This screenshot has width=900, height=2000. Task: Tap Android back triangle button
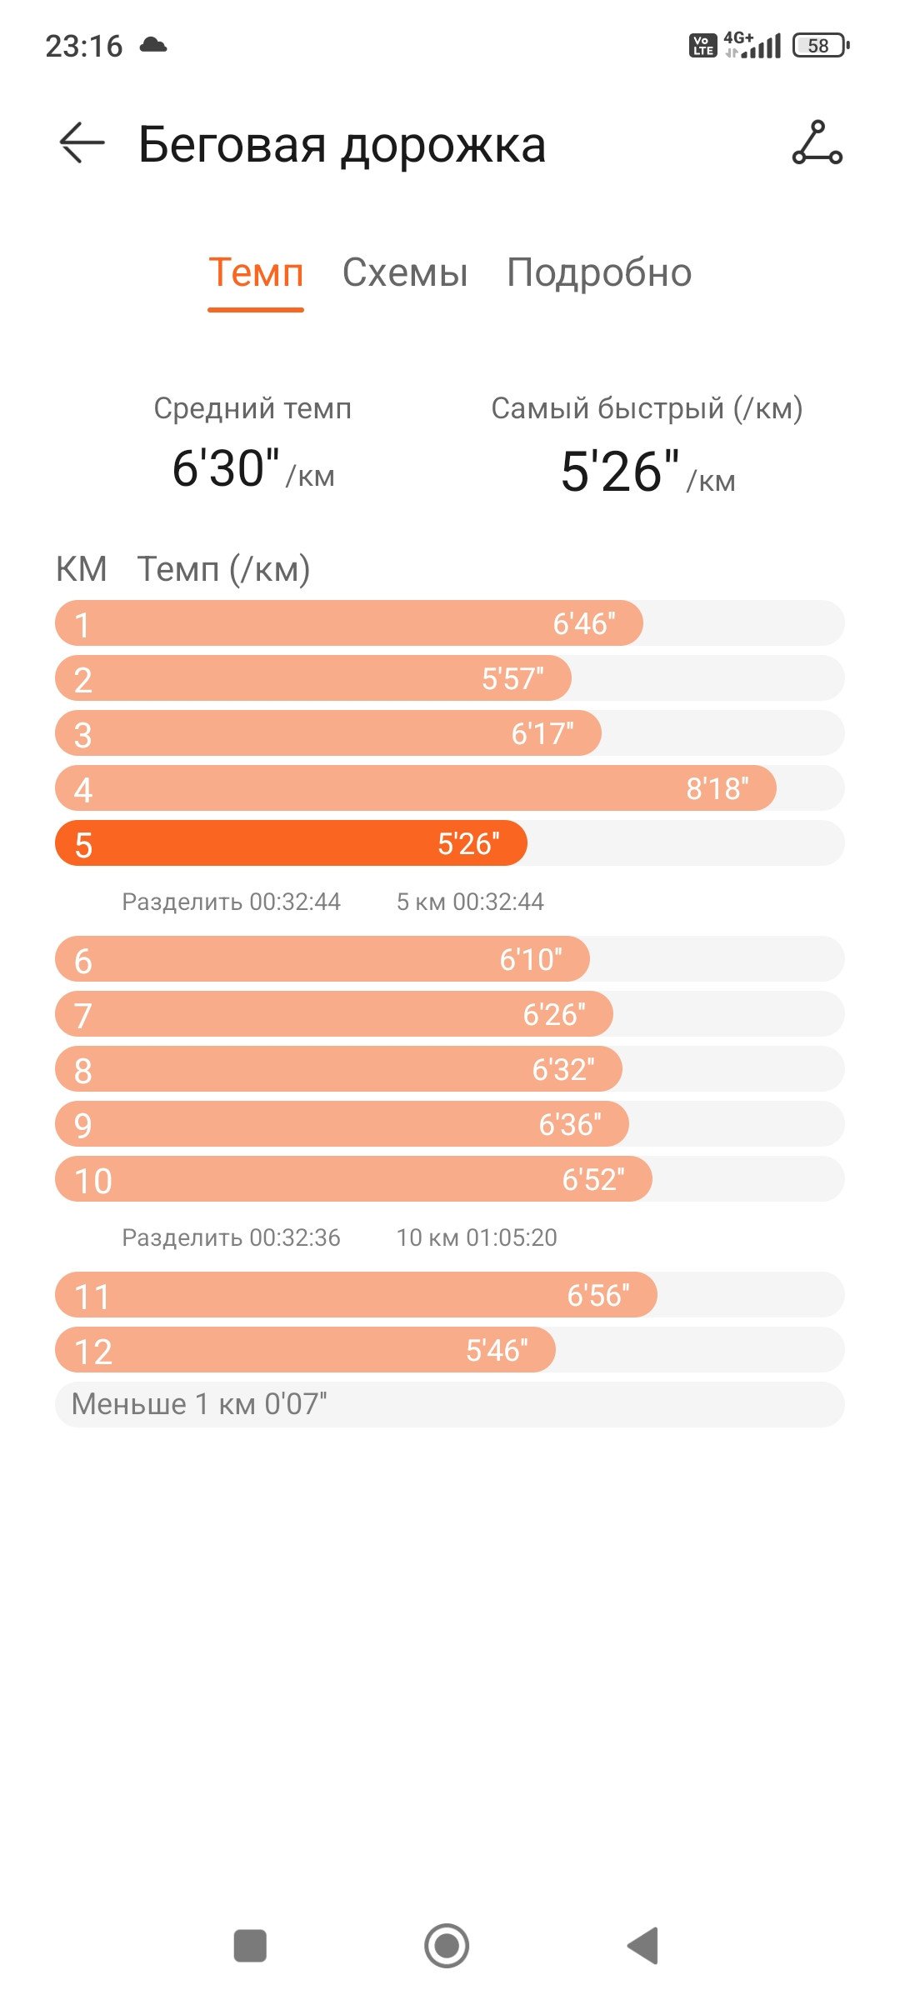click(x=643, y=1946)
